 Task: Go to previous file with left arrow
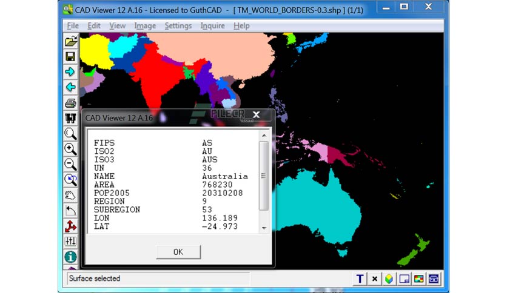click(70, 87)
